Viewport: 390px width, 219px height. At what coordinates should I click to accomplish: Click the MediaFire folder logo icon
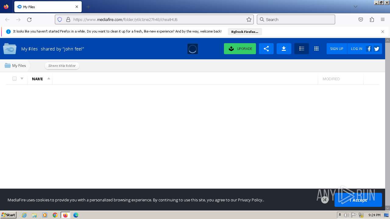[x=10, y=49]
